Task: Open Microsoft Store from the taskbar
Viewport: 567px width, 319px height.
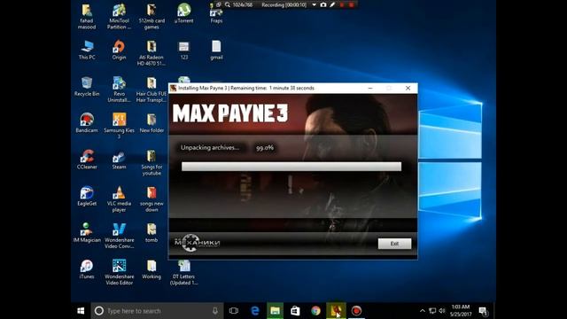Action: [x=295, y=311]
